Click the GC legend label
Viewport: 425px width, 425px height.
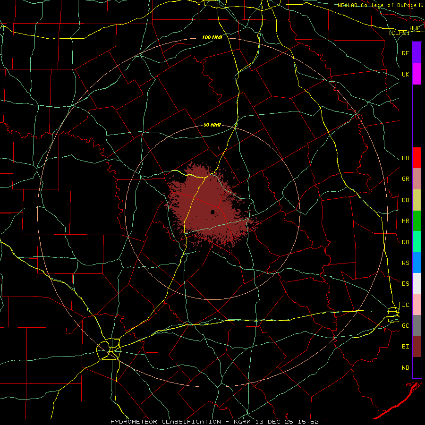tap(405, 326)
